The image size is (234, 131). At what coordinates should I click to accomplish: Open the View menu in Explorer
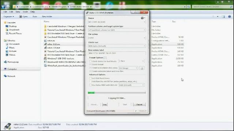coord(18,12)
